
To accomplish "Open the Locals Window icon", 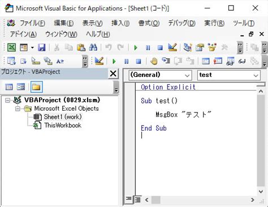I will pos(205,61).
